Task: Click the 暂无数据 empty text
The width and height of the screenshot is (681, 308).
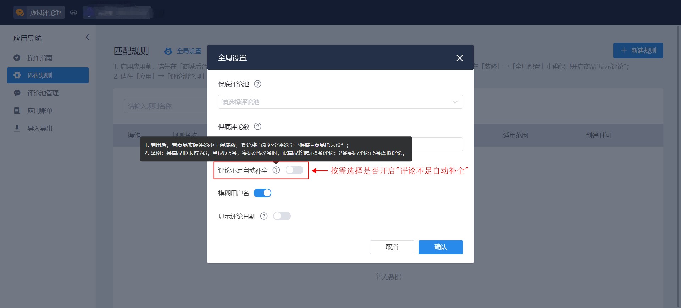Action: 388,277
